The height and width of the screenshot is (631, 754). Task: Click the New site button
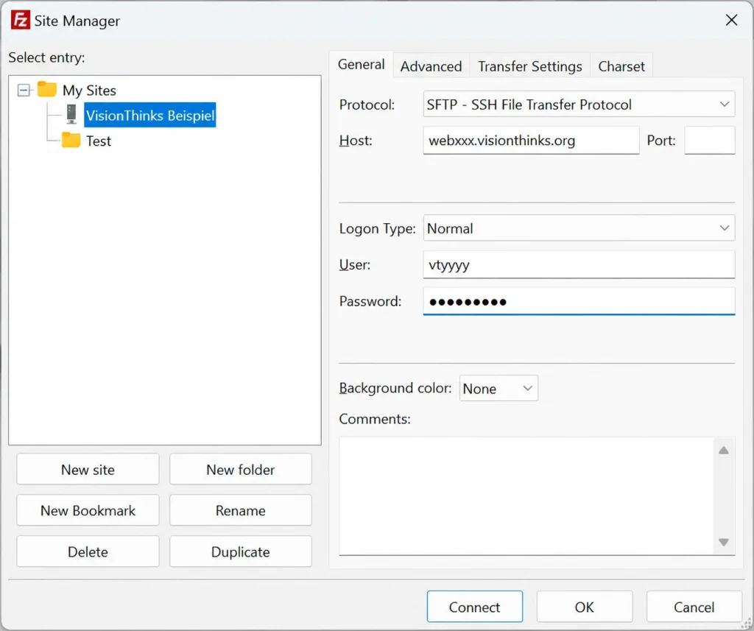point(88,470)
